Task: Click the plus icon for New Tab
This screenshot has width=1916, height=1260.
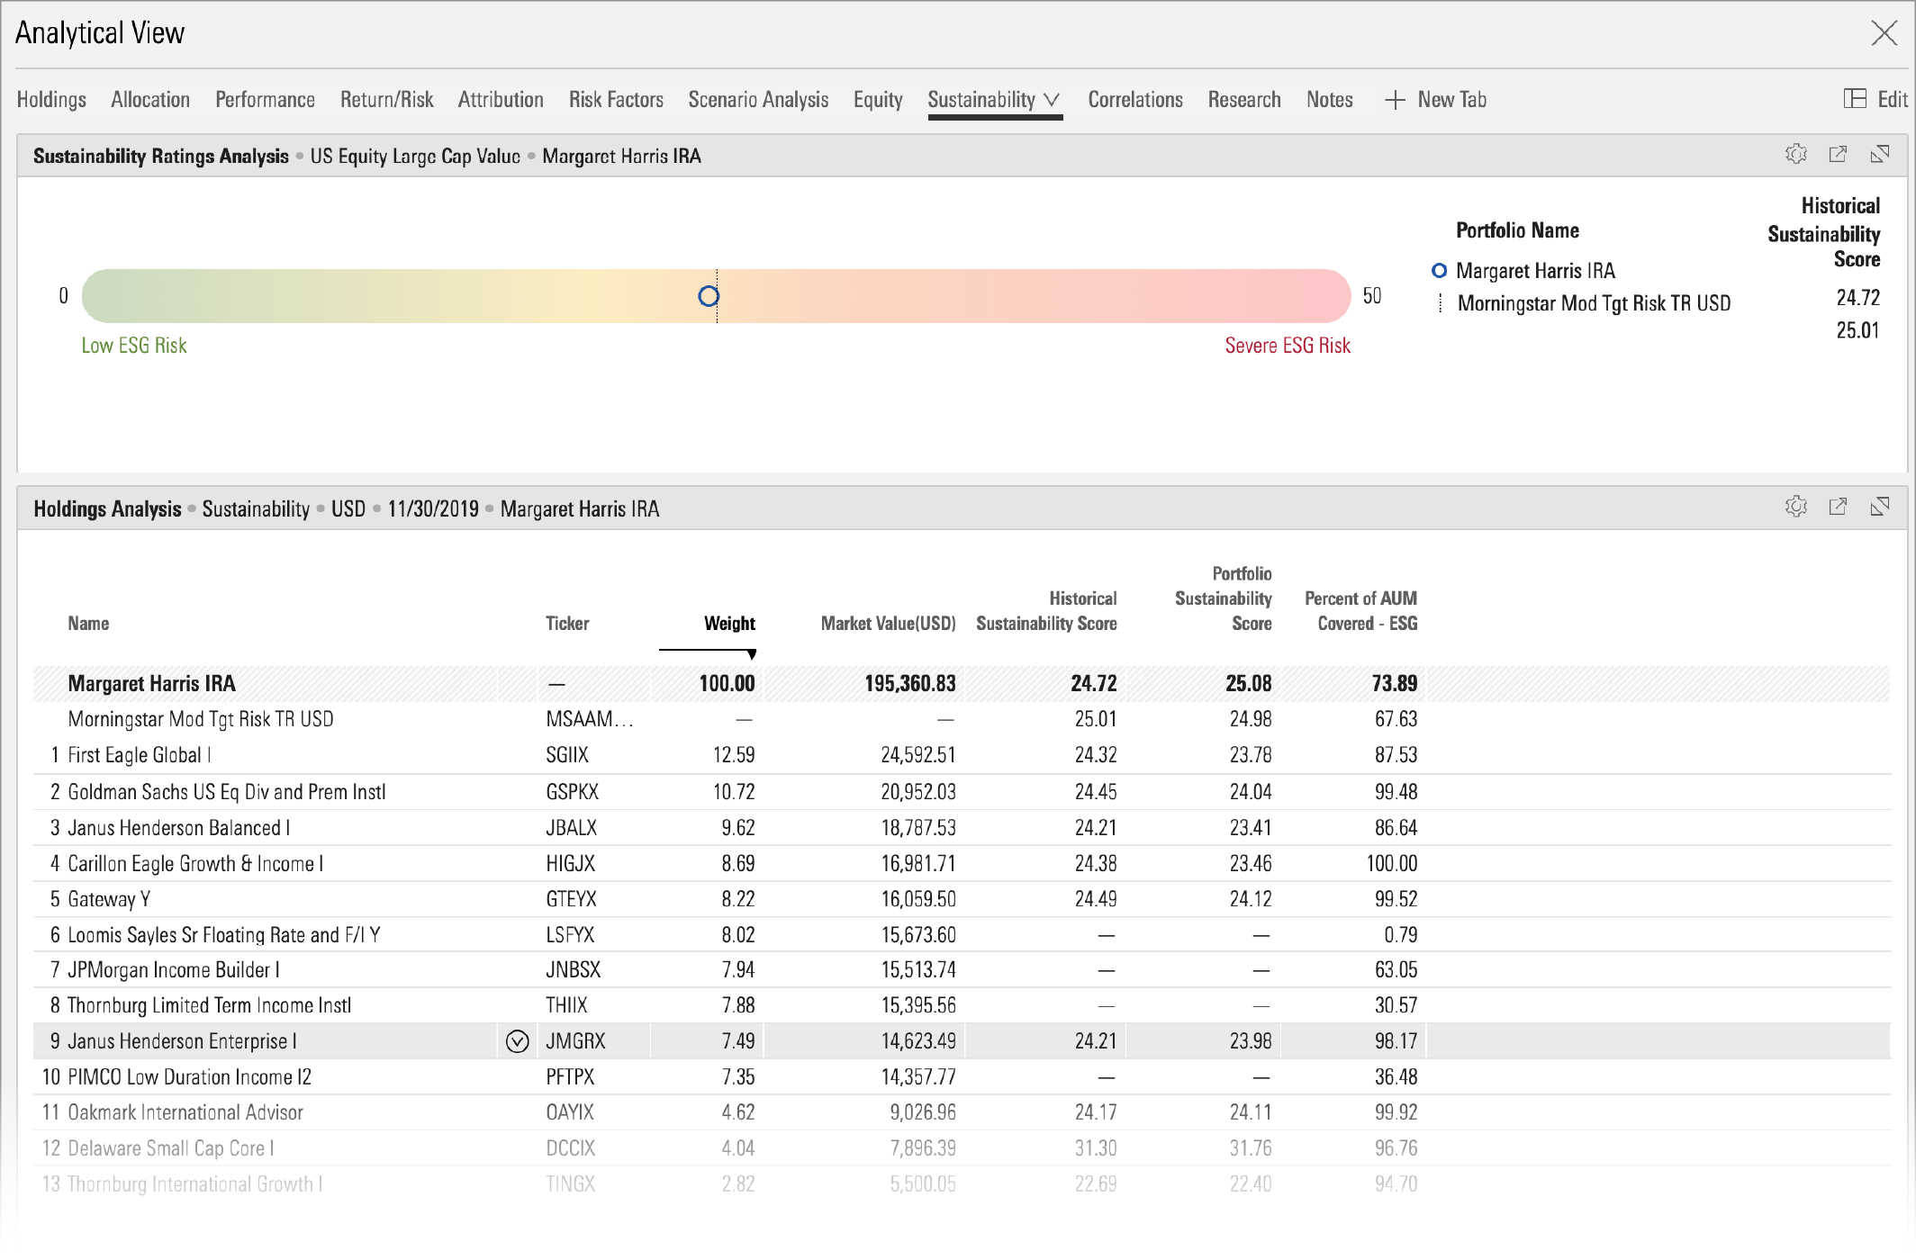Action: pyautogui.click(x=1395, y=100)
